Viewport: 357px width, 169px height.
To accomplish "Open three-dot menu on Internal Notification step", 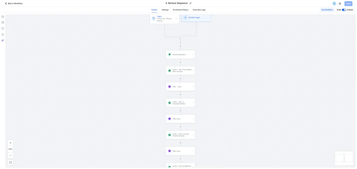I will [x=193, y=55].
